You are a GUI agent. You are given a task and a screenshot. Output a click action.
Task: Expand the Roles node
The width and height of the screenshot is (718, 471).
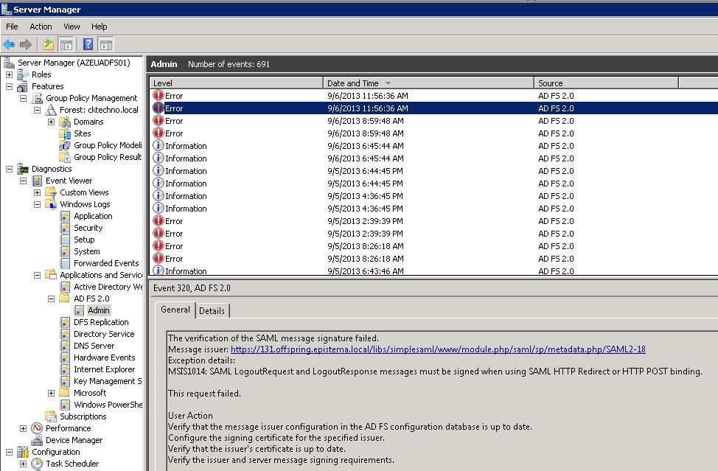click(x=9, y=74)
